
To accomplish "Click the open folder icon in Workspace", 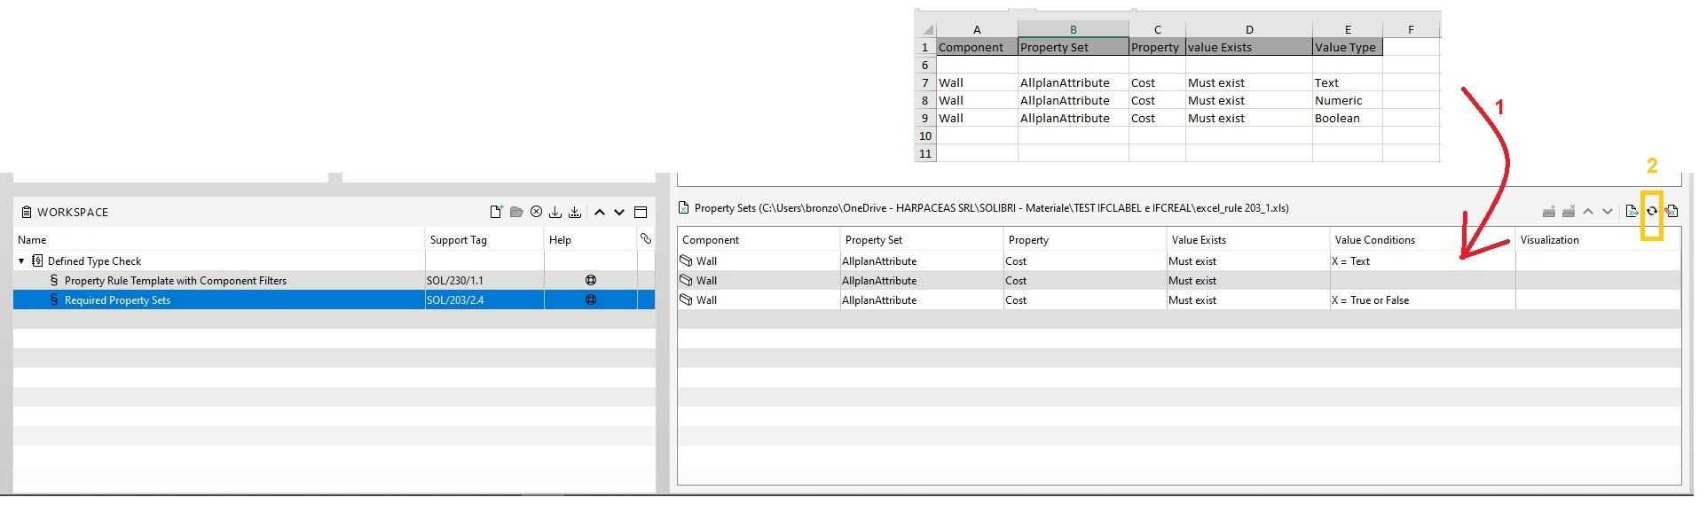I will click(x=516, y=212).
